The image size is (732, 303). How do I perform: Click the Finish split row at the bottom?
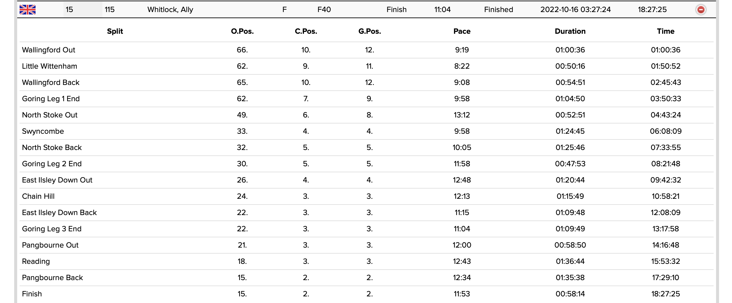(32, 294)
